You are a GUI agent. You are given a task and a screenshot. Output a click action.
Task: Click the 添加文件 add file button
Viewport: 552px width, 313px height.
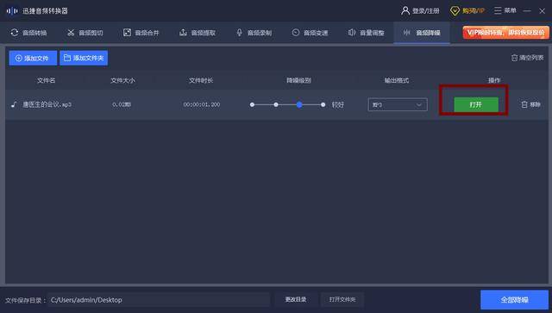pos(33,58)
